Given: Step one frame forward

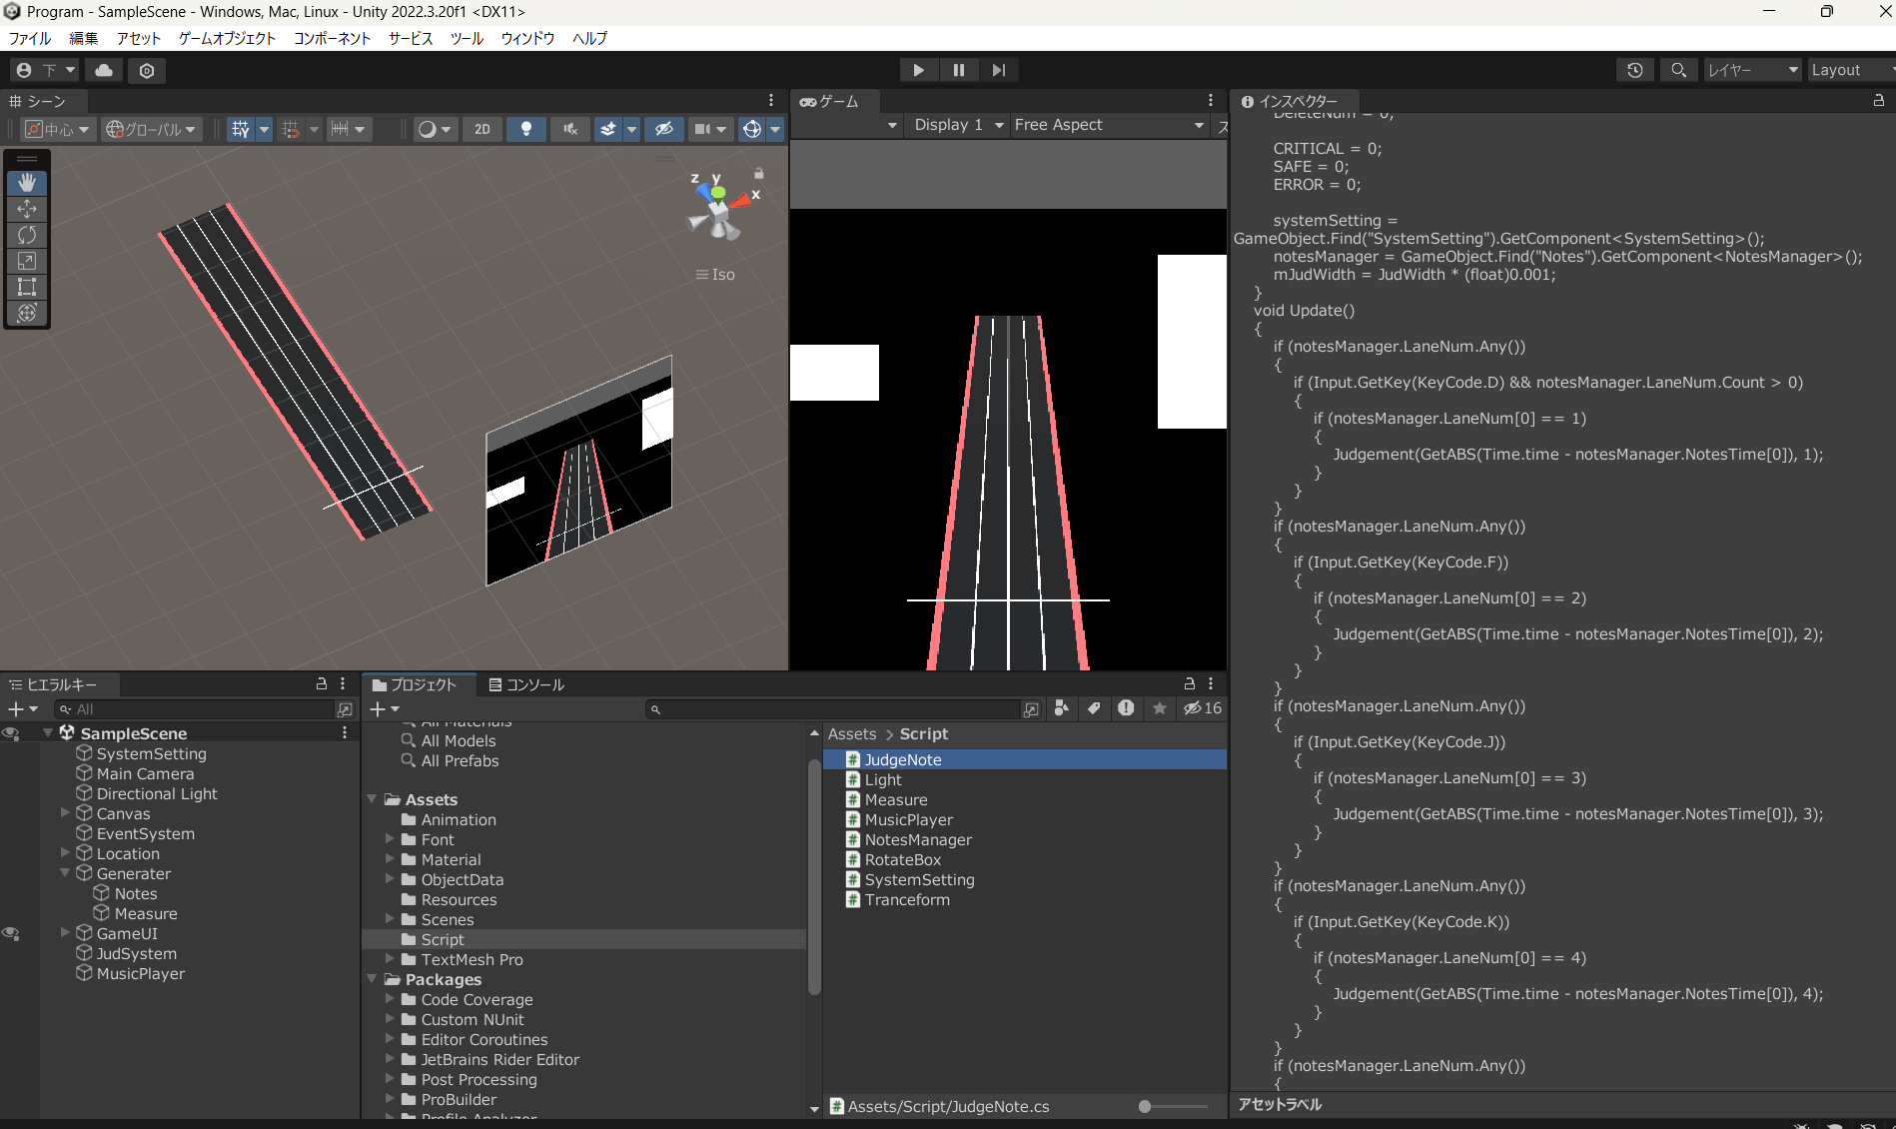Looking at the screenshot, I should tap(998, 70).
